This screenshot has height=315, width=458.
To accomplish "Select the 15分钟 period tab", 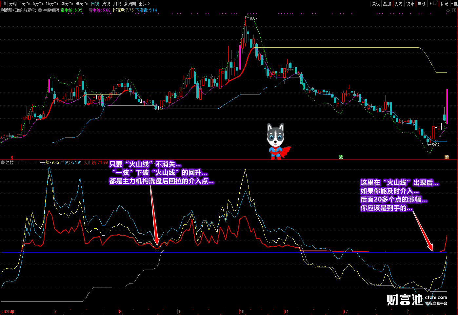I will point(52,4).
